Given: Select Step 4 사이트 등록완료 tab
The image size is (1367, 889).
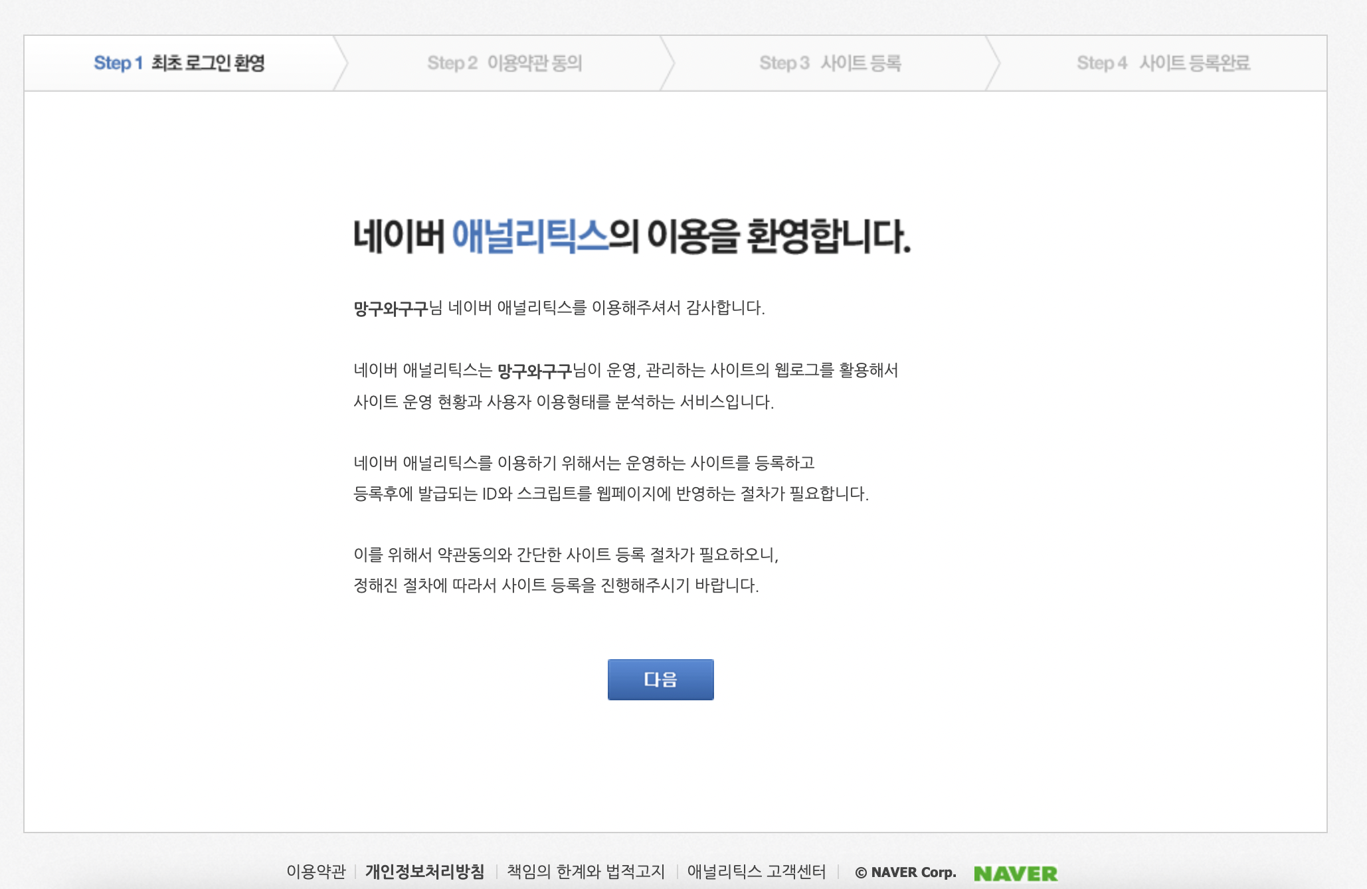Looking at the screenshot, I should point(1163,63).
